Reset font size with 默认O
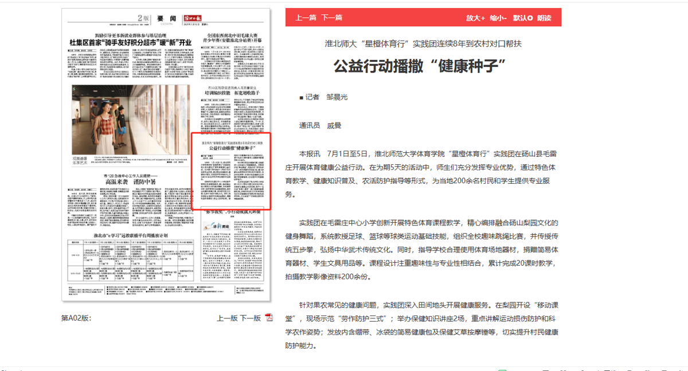 click(x=522, y=18)
